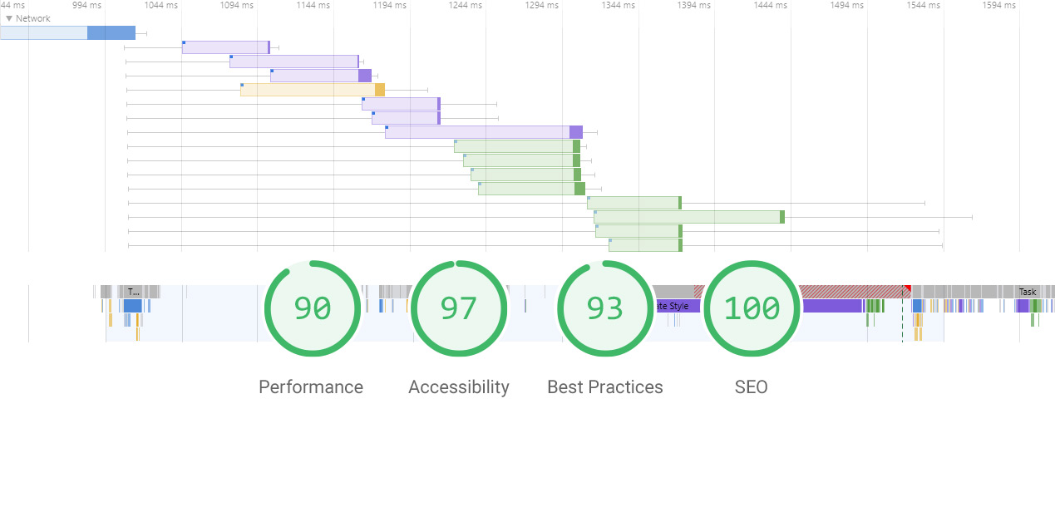Select the Recalculate Style purple block

pos(677,306)
